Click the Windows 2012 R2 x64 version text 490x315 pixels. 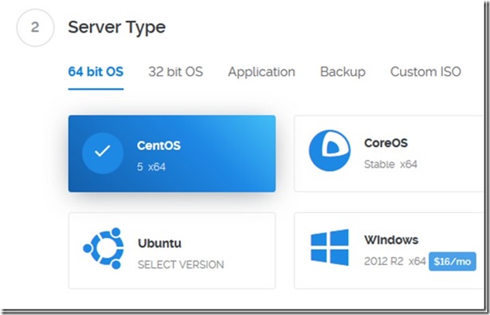click(x=395, y=260)
